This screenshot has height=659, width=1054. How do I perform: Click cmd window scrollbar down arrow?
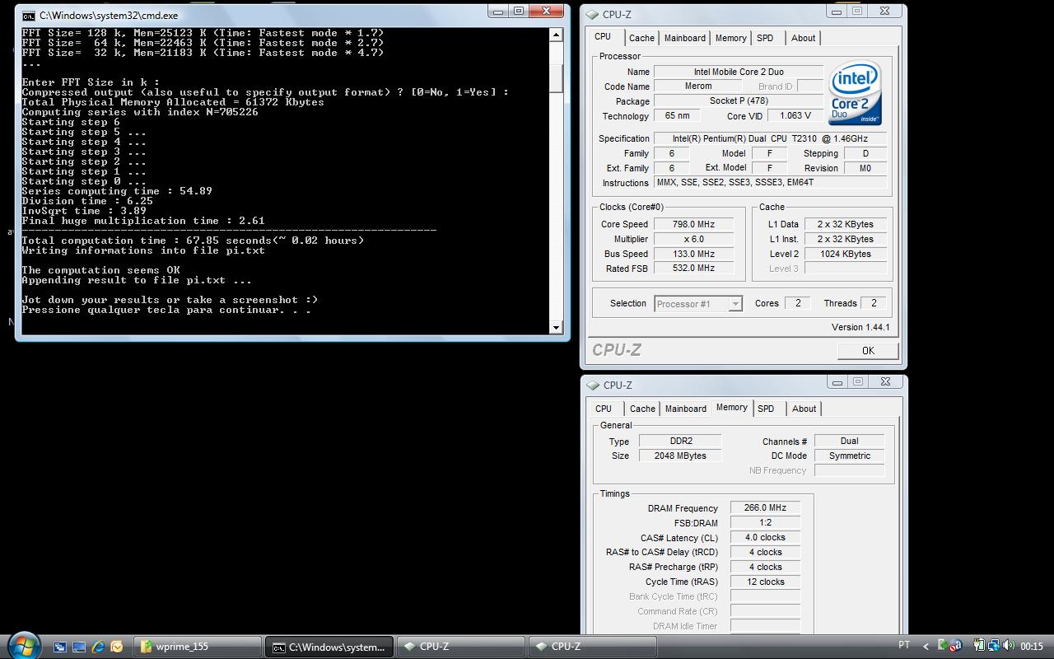(x=556, y=327)
